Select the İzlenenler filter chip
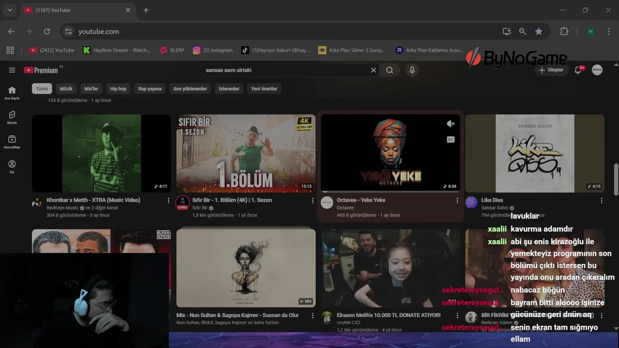619x348 pixels. point(229,88)
